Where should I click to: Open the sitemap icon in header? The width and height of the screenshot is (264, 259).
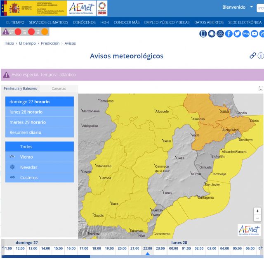point(220,33)
